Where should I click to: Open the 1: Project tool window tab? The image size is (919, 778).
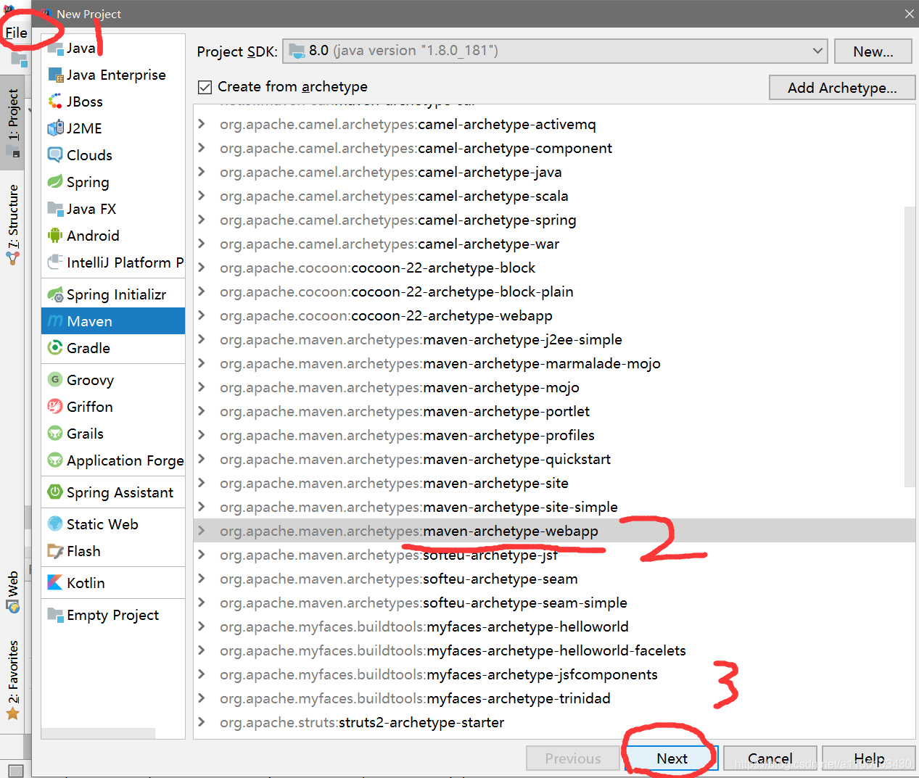(x=12, y=123)
